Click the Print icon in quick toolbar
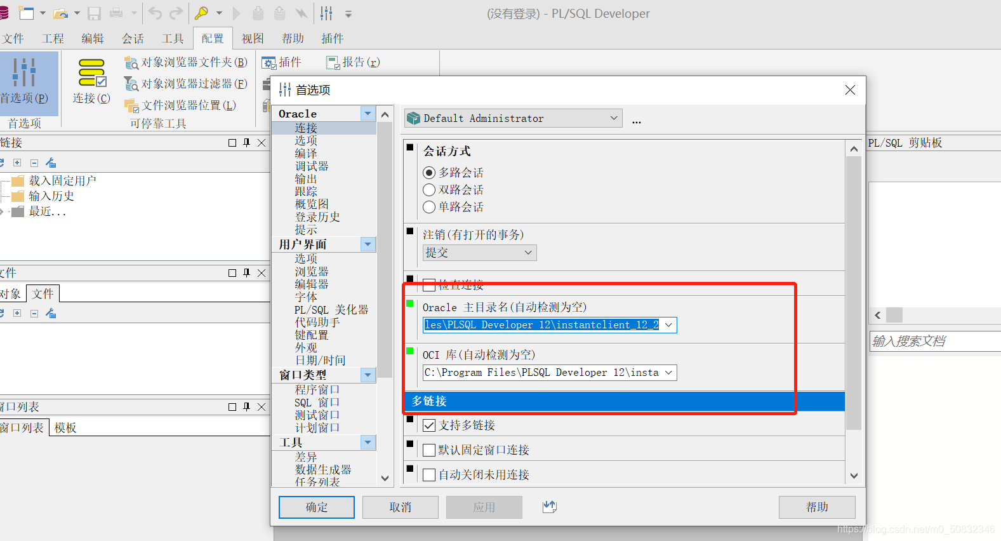This screenshot has width=1001, height=541. pos(117,13)
